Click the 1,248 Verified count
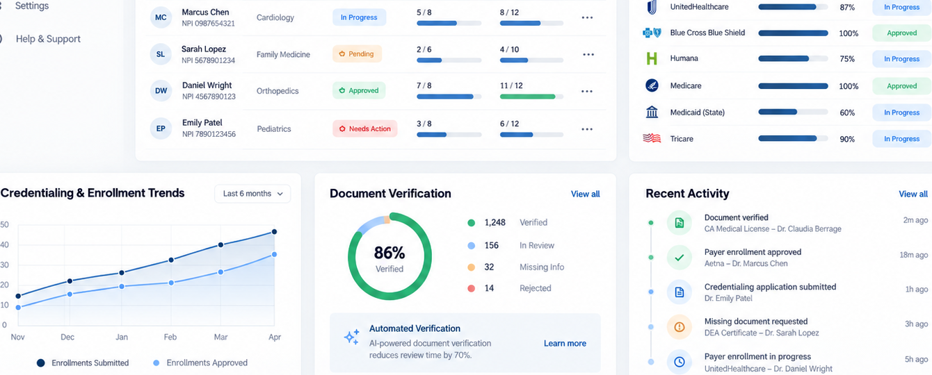The height and width of the screenshot is (375, 932). pos(495,223)
